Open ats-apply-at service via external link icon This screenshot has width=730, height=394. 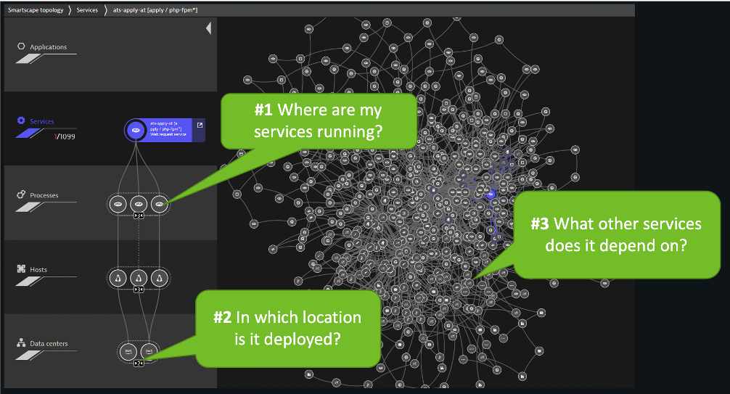[x=201, y=125]
